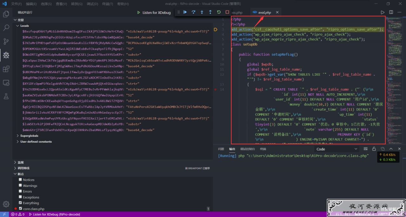Viewport: 406px width, 217px height.
Task: Open the Run and Debug view
Action: pos(6,55)
